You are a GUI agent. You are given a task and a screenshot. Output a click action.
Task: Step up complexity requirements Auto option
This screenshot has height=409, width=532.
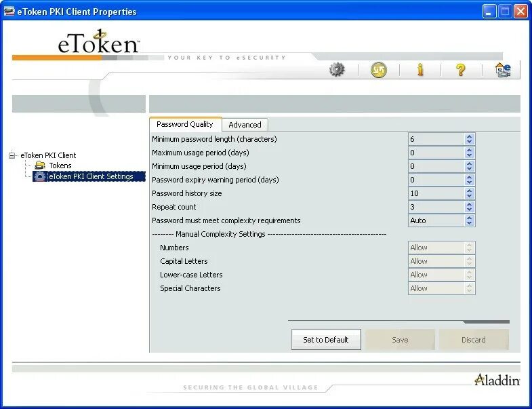[469, 218]
